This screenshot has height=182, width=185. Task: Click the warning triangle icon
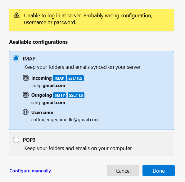(16, 15)
